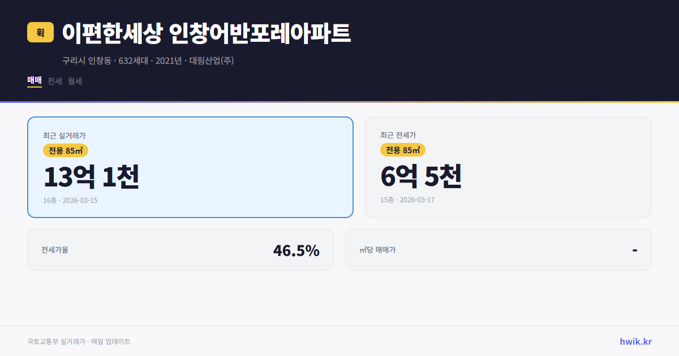Click the dash value in ㎡당 매매가 card

(x=636, y=249)
